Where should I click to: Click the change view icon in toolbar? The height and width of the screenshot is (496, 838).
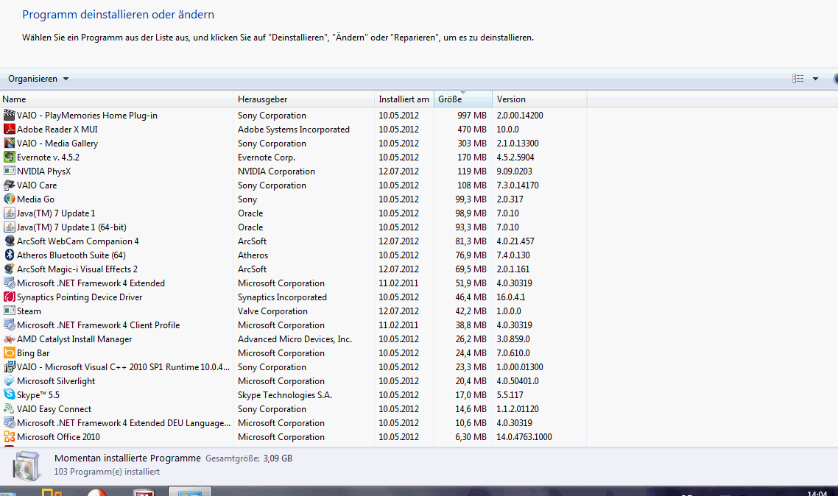coord(798,79)
